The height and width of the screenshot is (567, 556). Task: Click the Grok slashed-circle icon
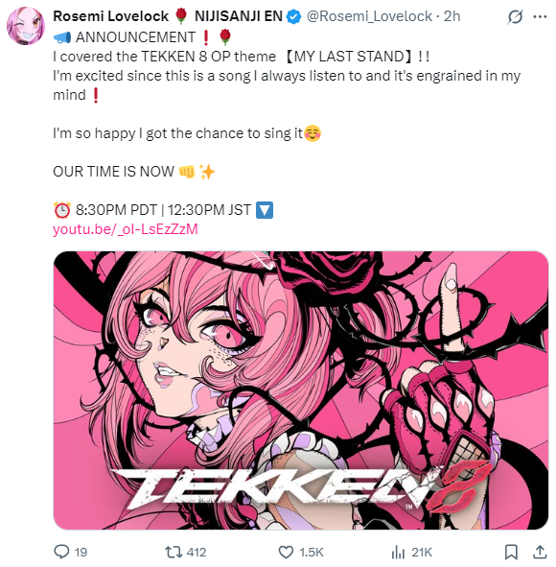pyautogui.click(x=515, y=16)
